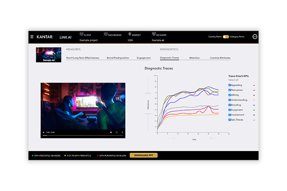This screenshot has width=287, height=191.
Task: Uncheck the Branding KPI checkbox
Action: click(x=230, y=105)
